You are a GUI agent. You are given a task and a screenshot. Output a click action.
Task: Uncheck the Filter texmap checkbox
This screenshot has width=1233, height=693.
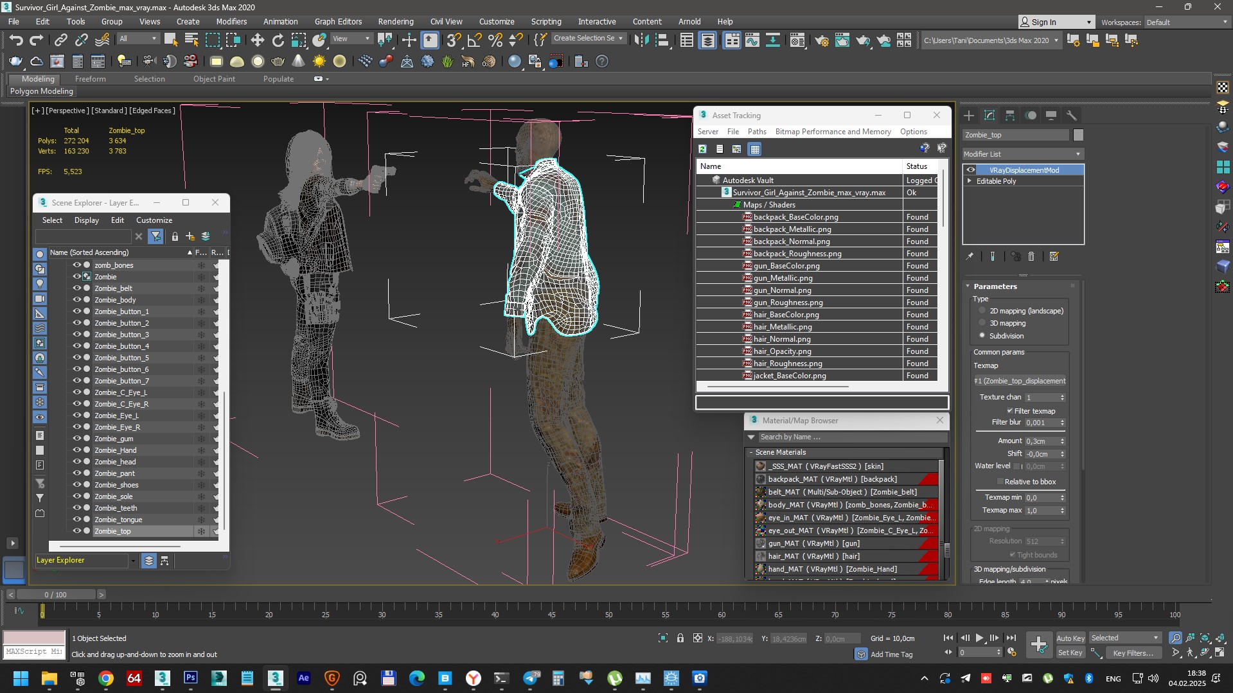pos(1010,411)
